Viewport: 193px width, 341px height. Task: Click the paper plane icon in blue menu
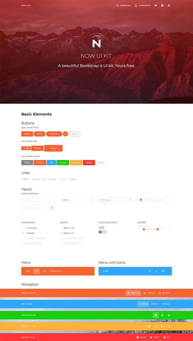click(150, 271)
